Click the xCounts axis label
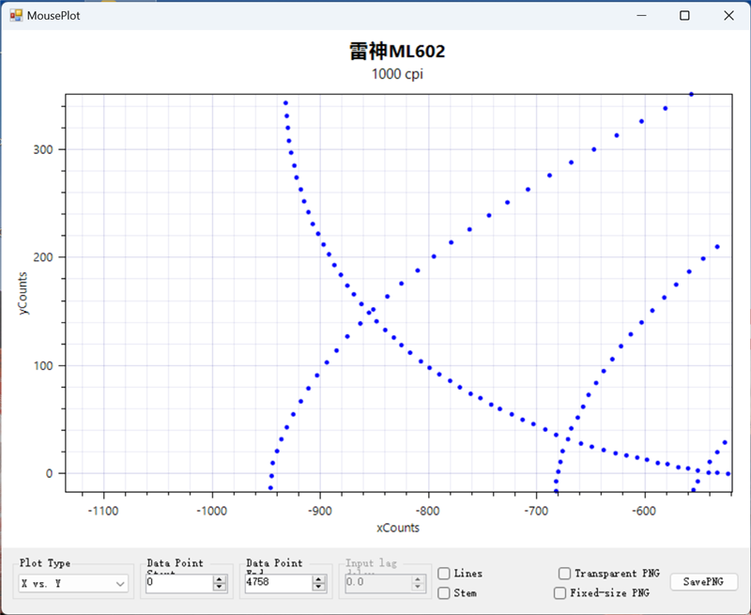This screenshot has height=615, width=751. click(397, 528)
